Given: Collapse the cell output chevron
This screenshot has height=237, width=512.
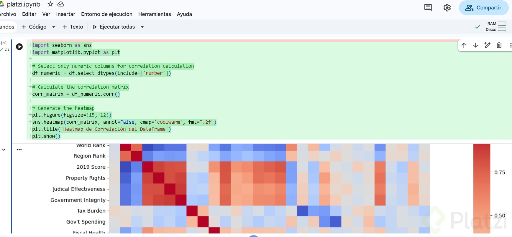Looking at the screenshot, I should coord(4,150).
